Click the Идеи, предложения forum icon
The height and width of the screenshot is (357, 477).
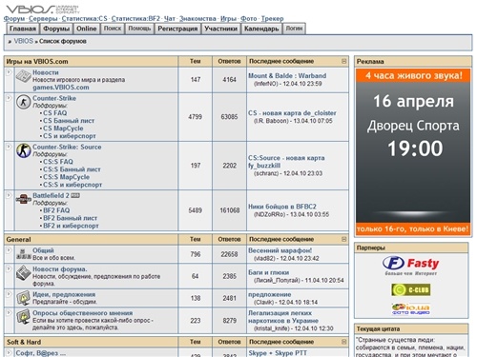point(23,298)
